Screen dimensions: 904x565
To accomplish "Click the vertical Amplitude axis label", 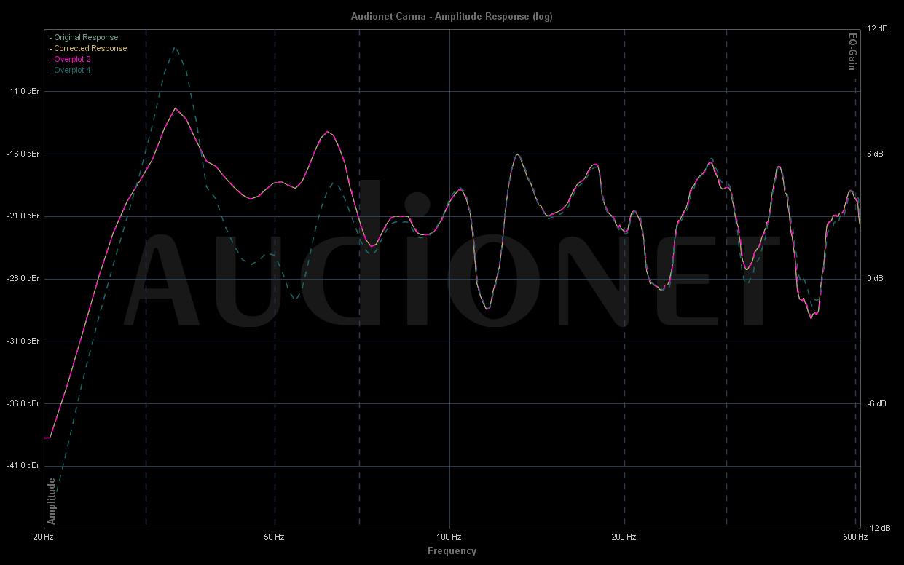I will tap(52, 501).
